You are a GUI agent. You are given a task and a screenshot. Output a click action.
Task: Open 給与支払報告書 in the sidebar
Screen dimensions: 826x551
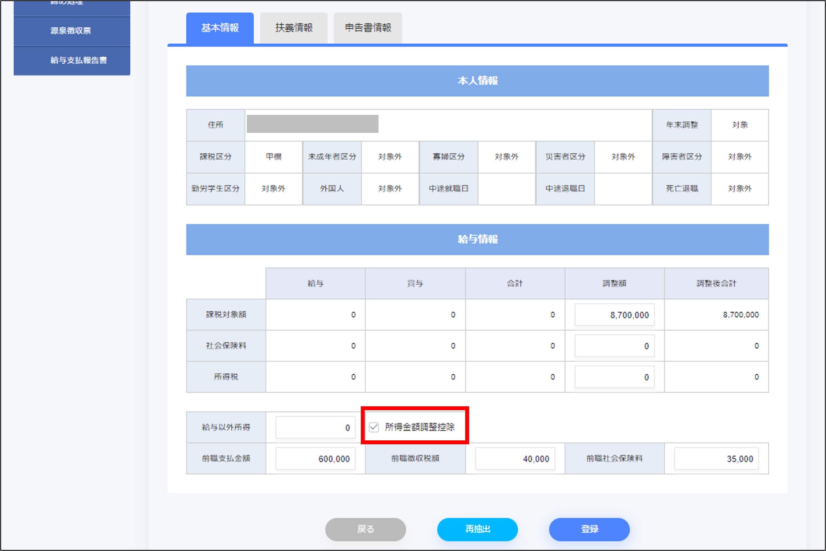pos(72,61)
